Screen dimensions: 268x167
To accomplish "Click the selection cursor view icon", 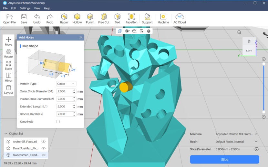I will 141,31.
